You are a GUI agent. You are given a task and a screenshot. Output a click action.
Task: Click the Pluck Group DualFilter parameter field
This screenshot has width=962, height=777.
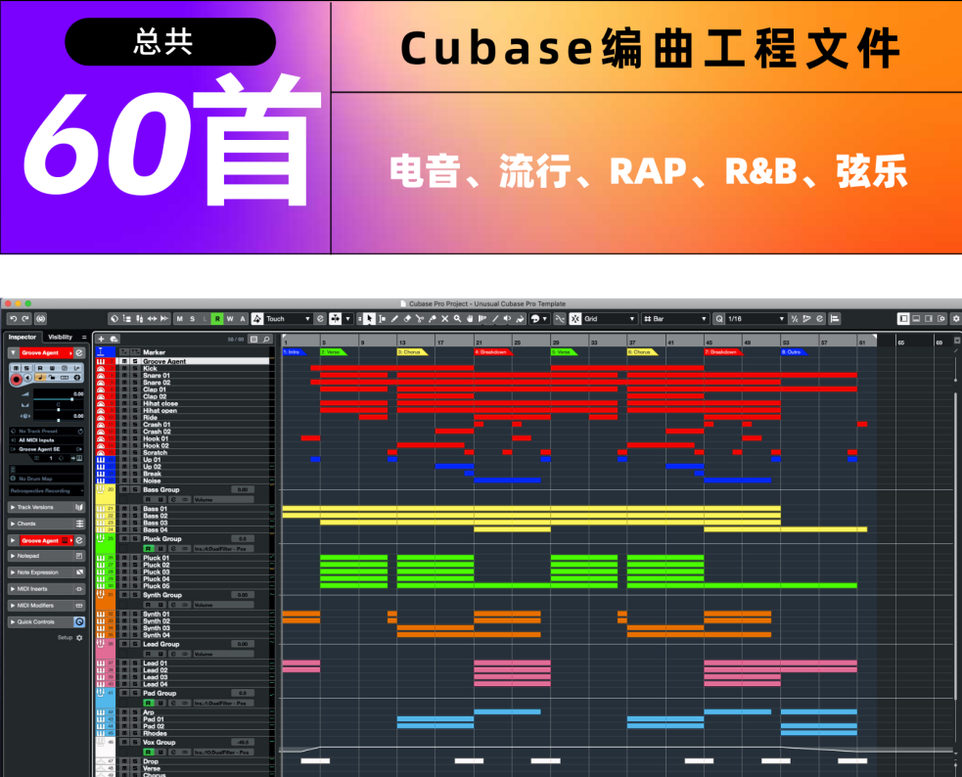(x=223, y=548)
